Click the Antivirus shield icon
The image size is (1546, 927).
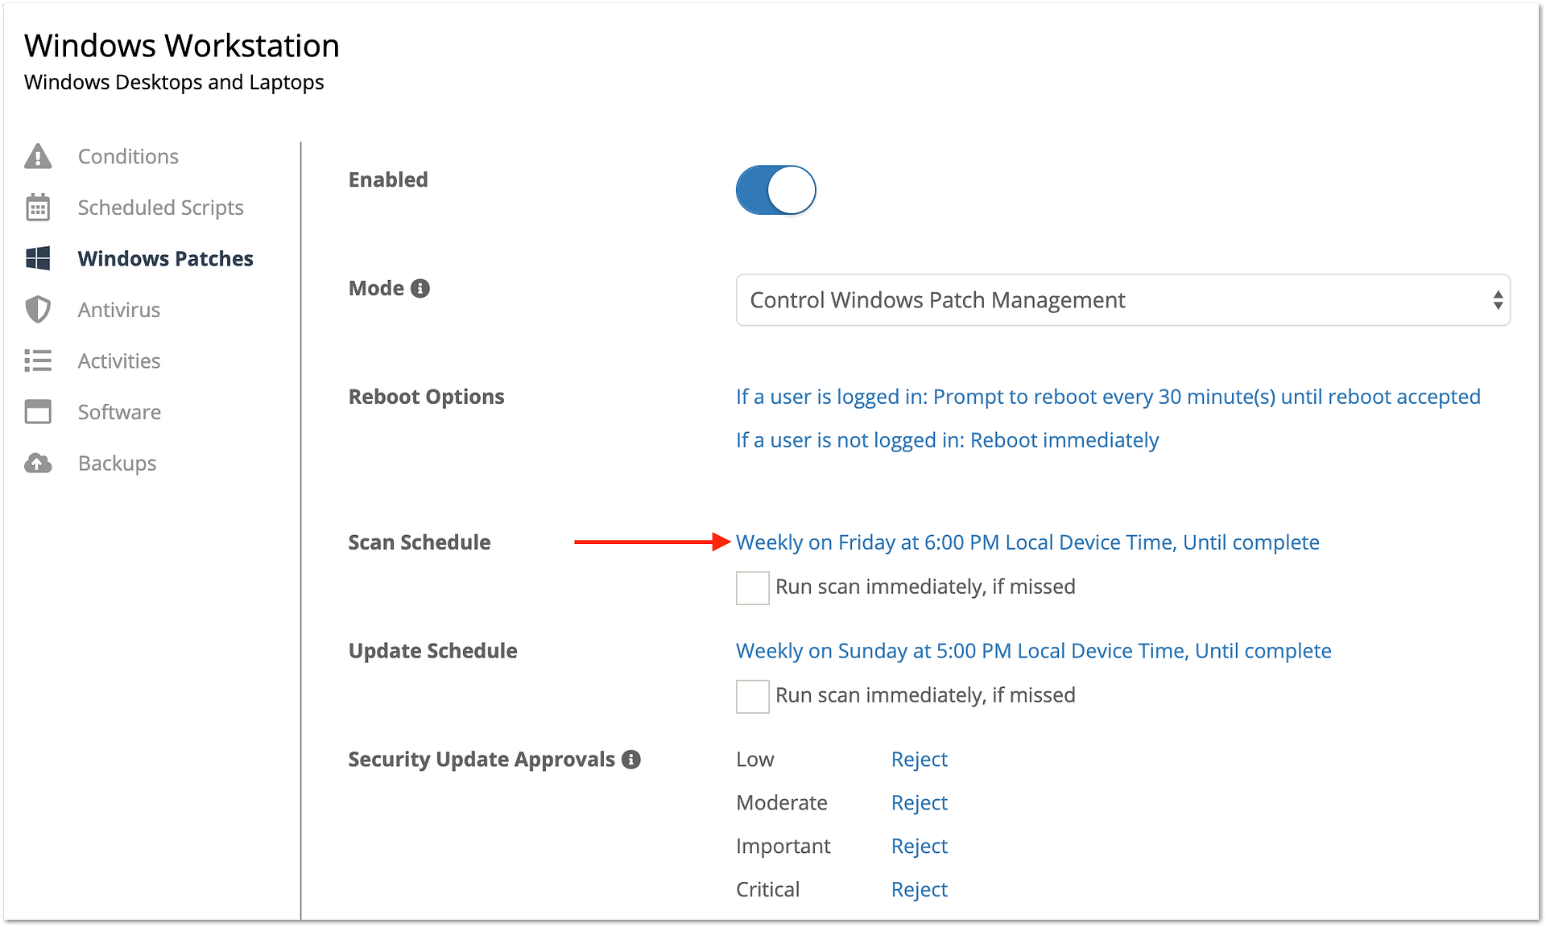pos(38,310)
